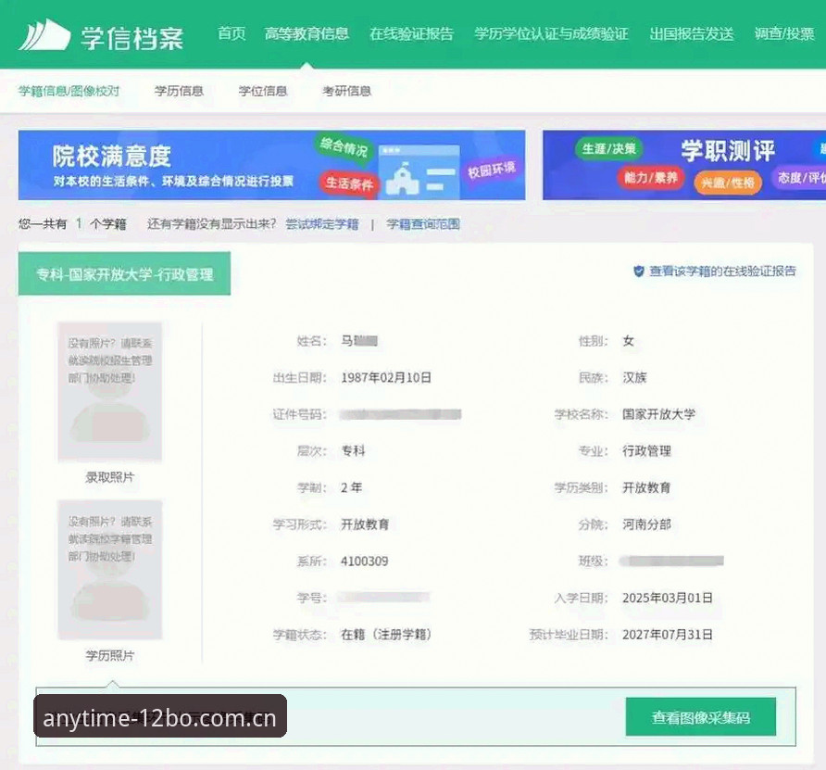Click the 综合情况 tag in banner
The height and width of the screenshot is (770, 826).
tap(344, 146)
